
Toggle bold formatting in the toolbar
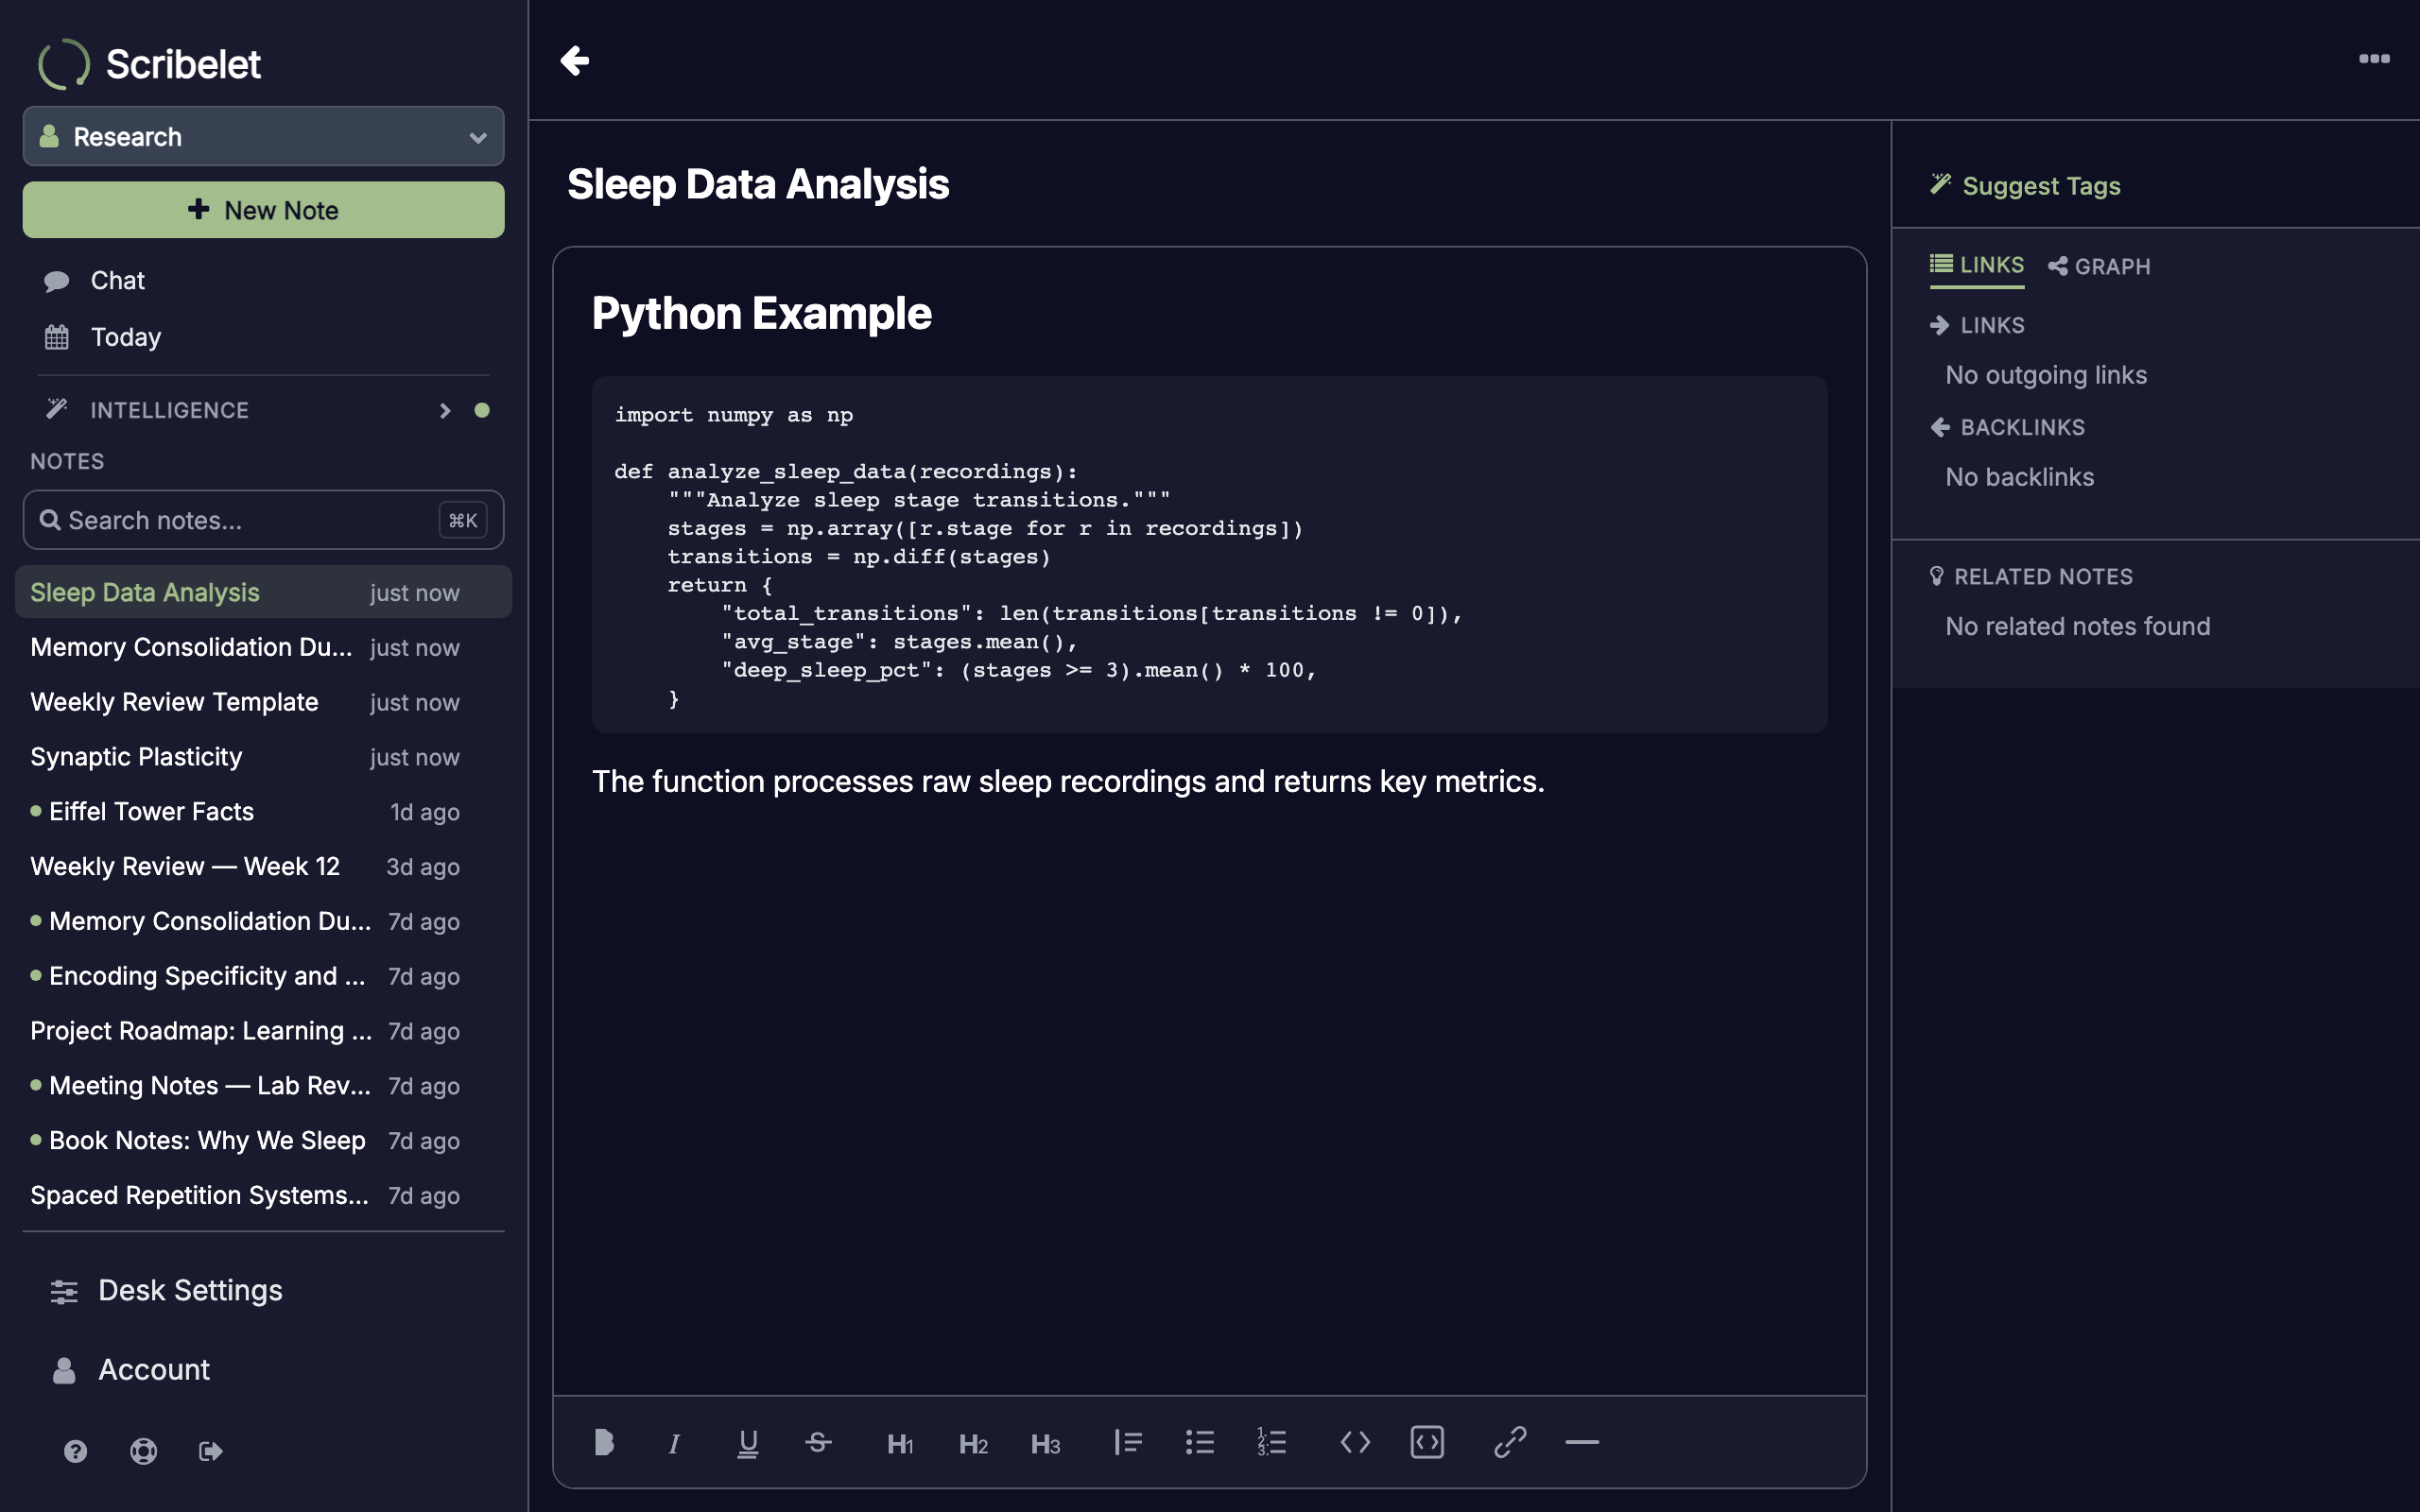pos(603,1442)
